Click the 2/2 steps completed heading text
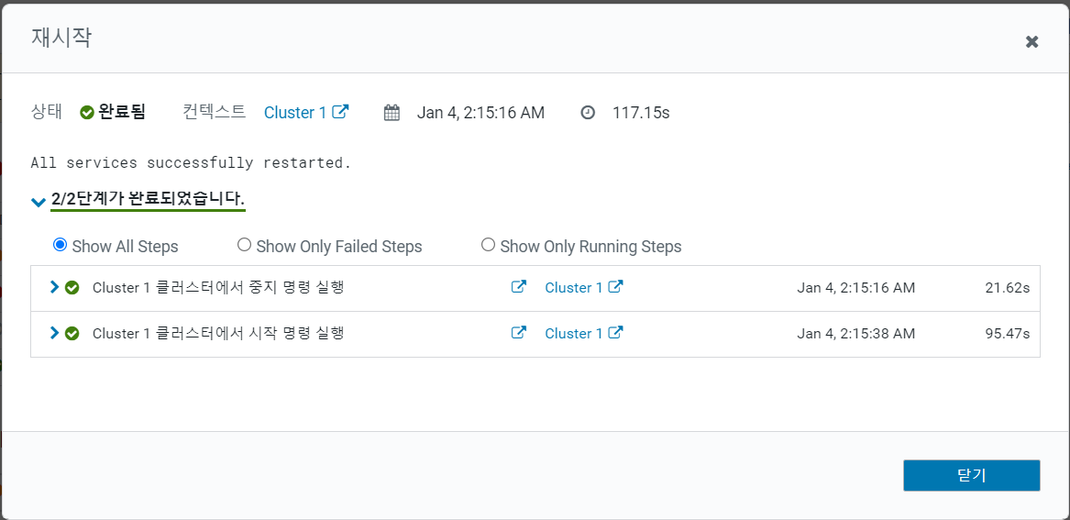 149,198
